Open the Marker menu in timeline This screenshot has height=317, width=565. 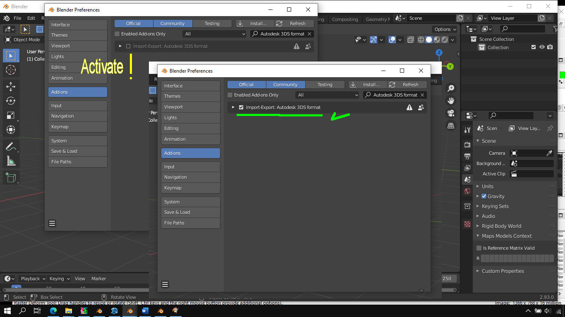coord(98,279)
